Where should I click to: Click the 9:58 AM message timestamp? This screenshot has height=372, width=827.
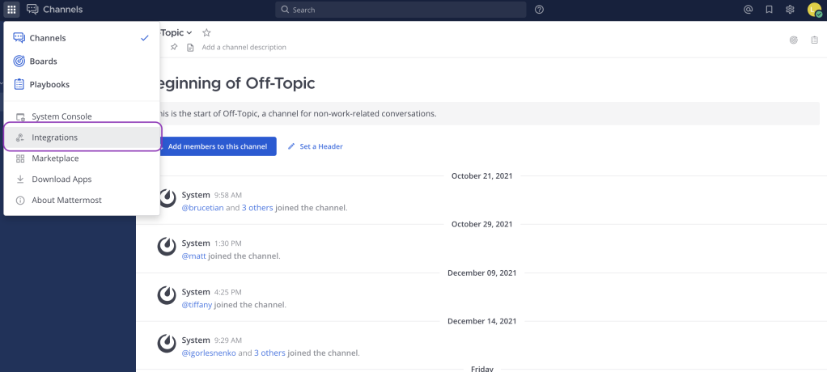228,196
